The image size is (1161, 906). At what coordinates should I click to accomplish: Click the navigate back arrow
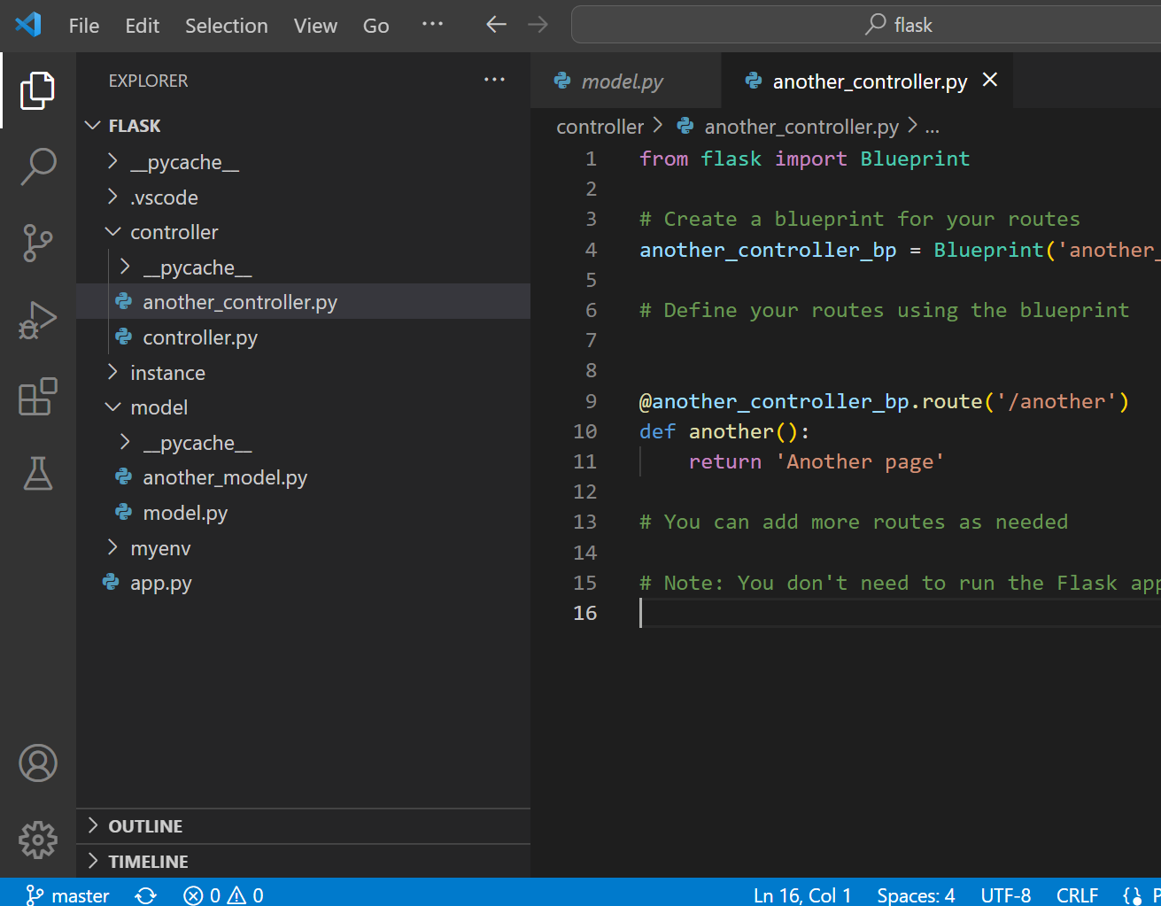(495, 25)
